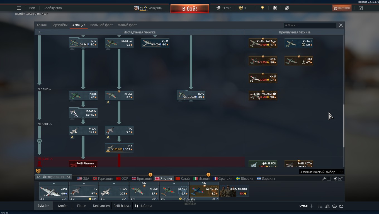The image size is (379, 214).
Task: Open the Наборы presets button
Action: tap(143, 206)
